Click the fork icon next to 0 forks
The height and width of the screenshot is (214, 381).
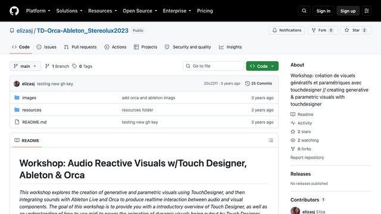tap(293, 149)
